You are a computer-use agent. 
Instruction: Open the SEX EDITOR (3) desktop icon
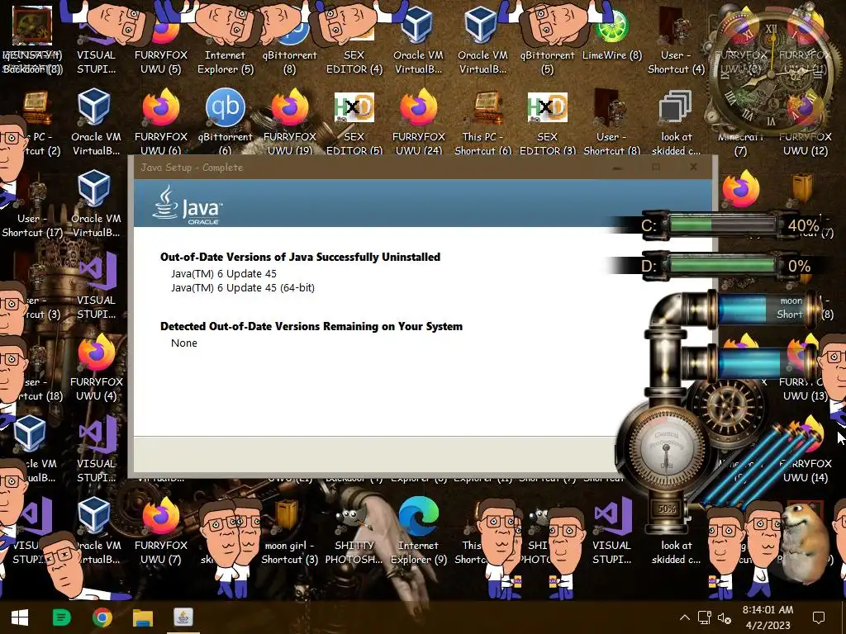(547, 122)
